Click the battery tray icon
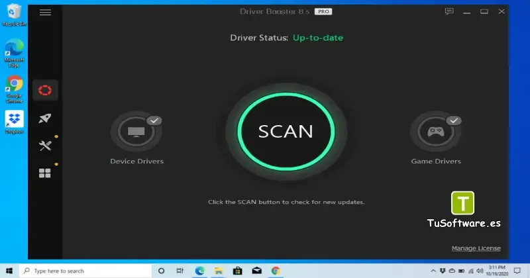The height and width of the screenshot is (278, 530). 461,271
